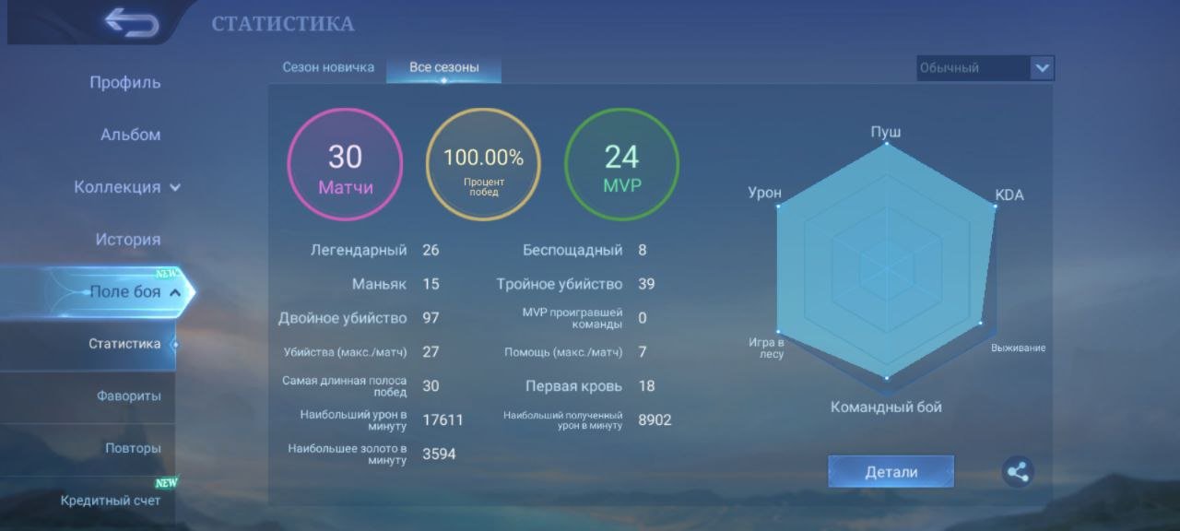Image resolution: width=1180 pixels, height=531 pixels.
Task: Open Кредитный счет menu item
Action: pos(111,501)
